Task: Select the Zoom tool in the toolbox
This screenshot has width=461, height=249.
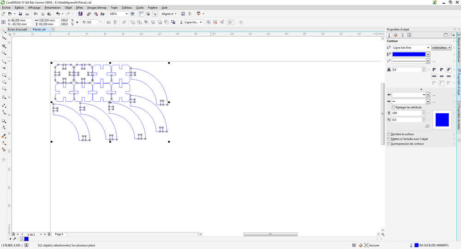Action: (x=4, y=53)
